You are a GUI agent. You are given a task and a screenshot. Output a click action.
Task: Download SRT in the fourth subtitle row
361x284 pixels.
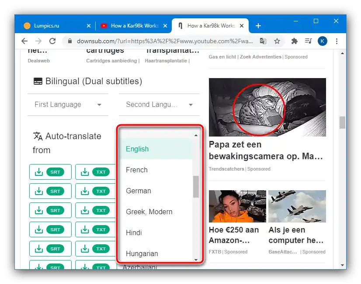coord(50,229)
